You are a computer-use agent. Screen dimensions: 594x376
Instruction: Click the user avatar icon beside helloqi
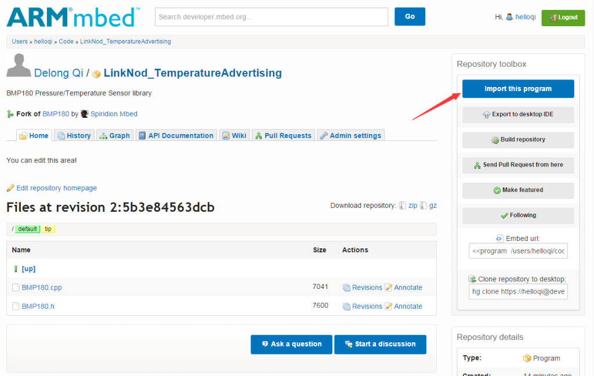point(509,17)
